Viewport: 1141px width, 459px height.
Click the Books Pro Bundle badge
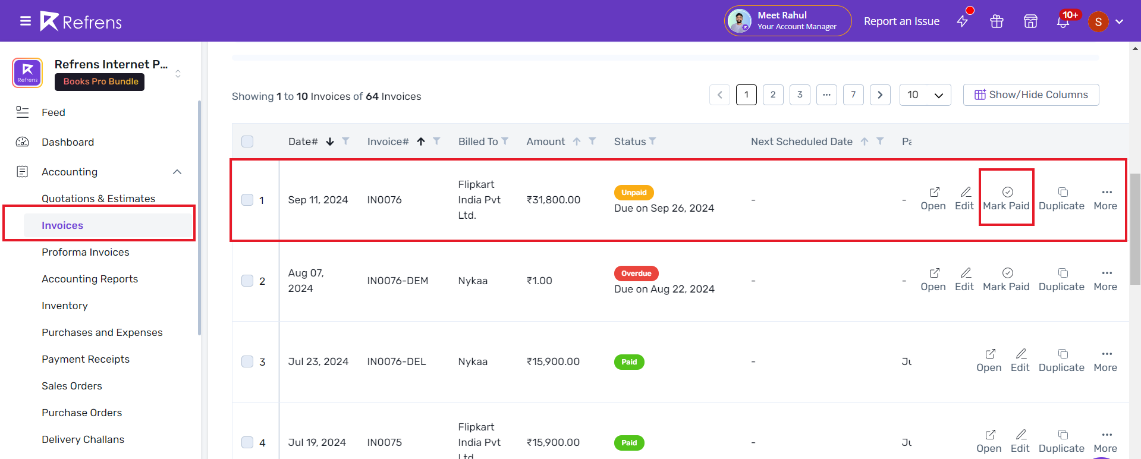coord(100,81)
